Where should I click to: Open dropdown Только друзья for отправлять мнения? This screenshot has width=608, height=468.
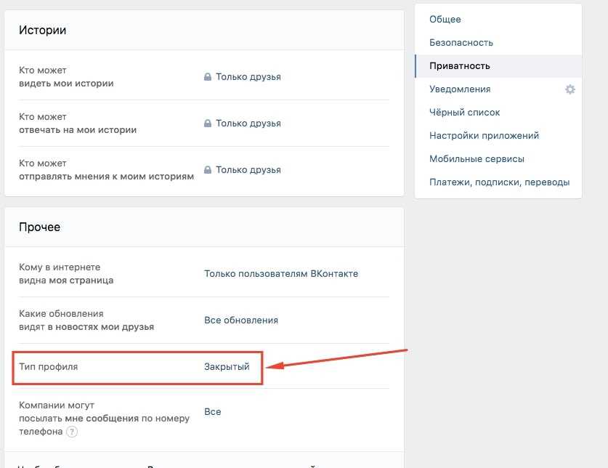click(x=248, y=170)
